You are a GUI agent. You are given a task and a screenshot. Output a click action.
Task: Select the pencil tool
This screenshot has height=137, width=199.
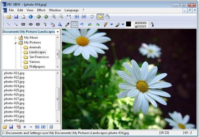105,25
